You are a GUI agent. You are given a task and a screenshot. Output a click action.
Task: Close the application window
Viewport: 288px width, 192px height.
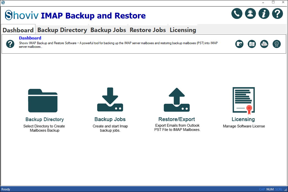(283, 2)
